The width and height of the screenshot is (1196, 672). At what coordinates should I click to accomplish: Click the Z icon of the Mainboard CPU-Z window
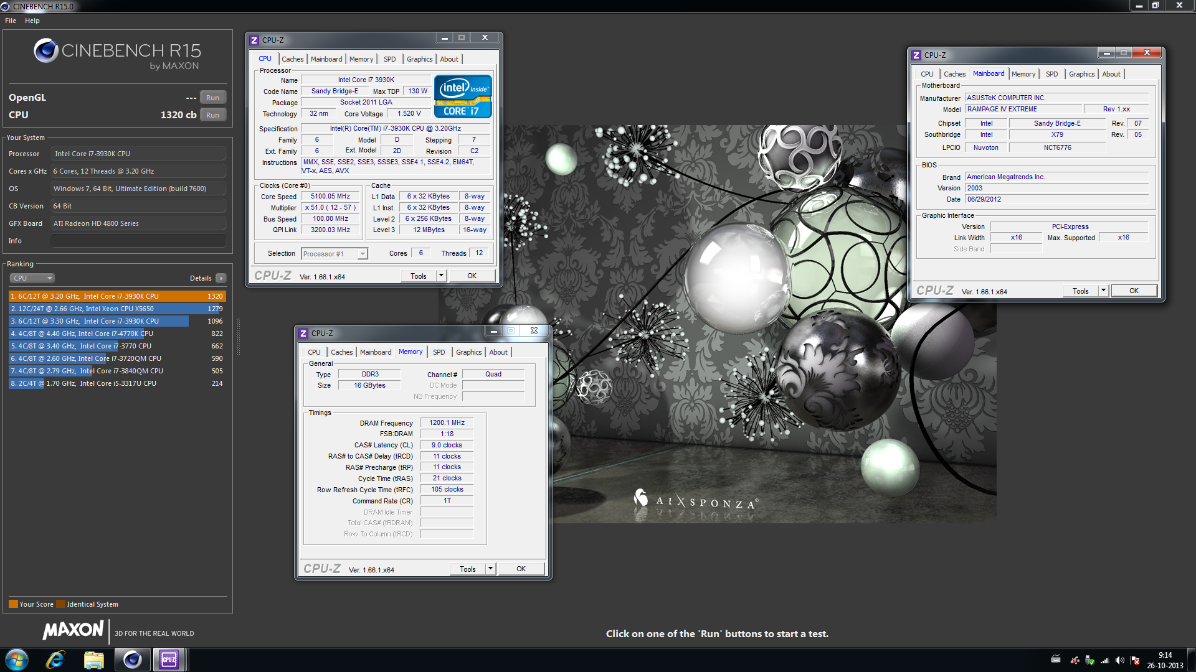916,55
